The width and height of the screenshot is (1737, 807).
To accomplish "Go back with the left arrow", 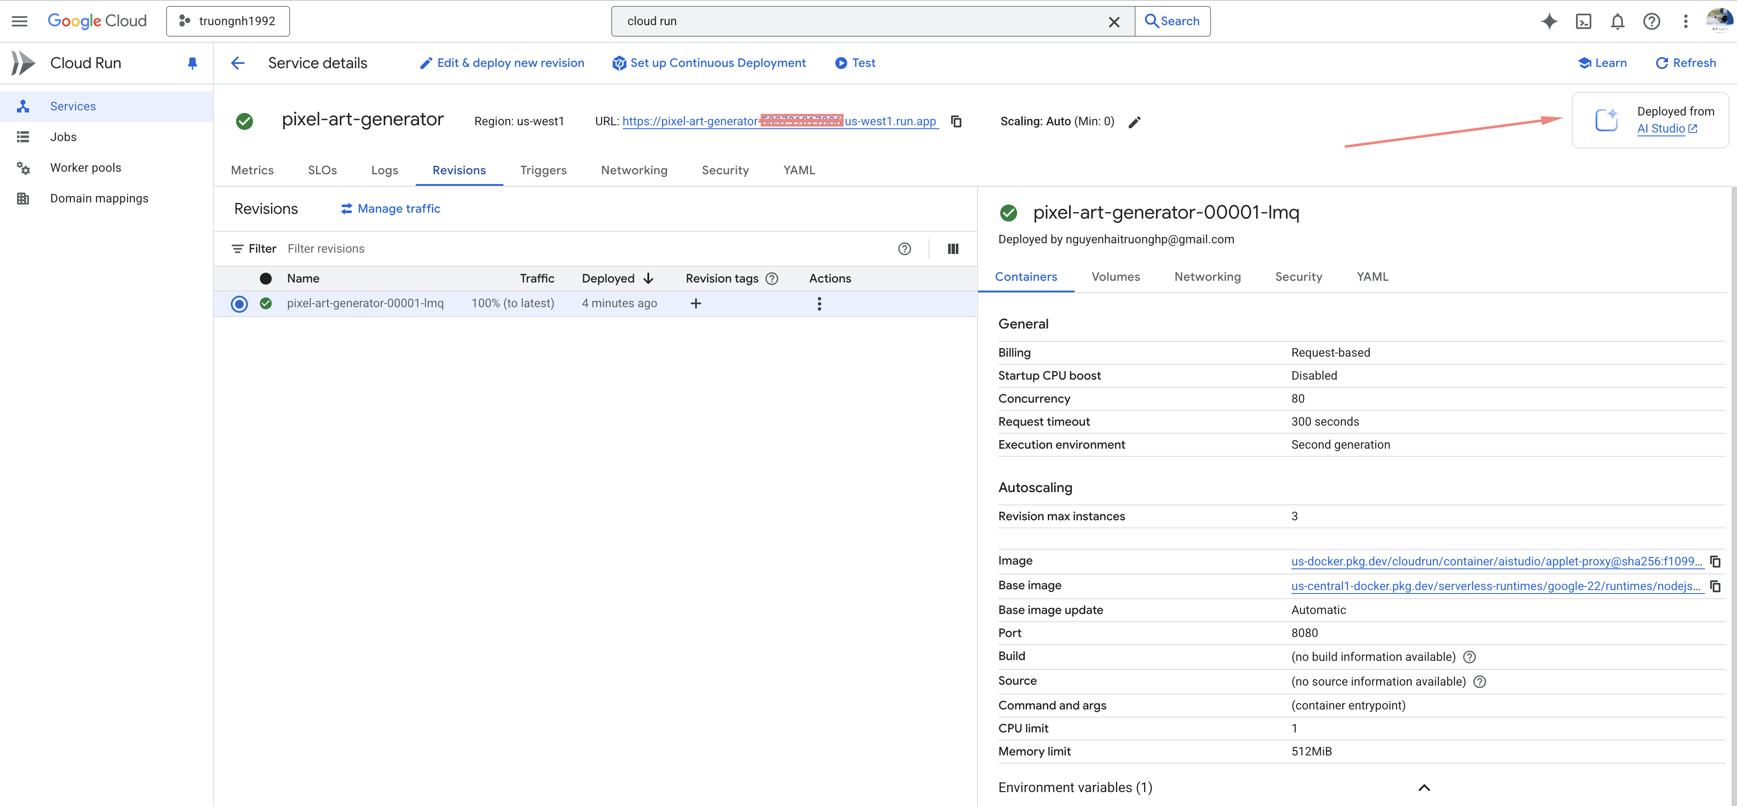I will tap(237, 63).
